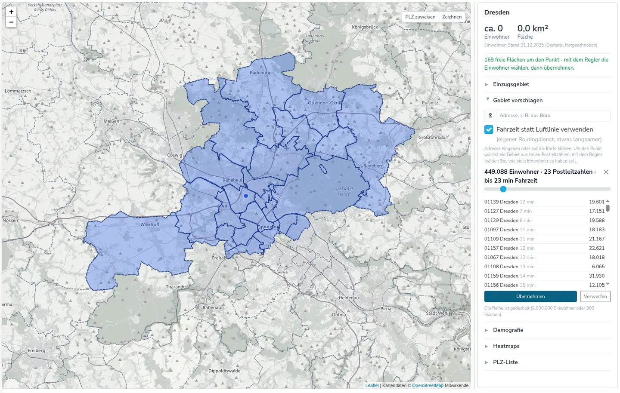Click the Wilsdruff map label
The height and width of the screenshot is (393, 620).
(x=150, y=224)
